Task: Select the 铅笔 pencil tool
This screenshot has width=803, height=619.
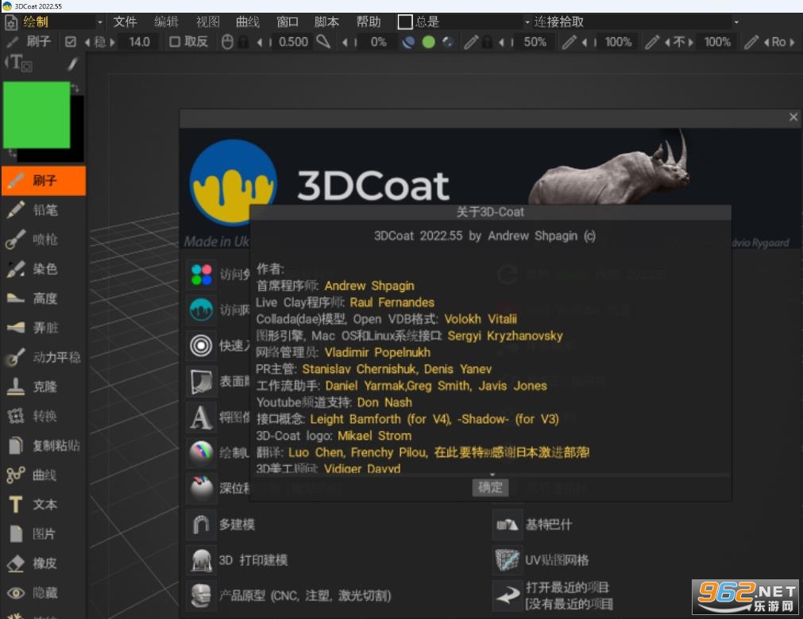Action: pyautogui.click(x=44, y=210)
